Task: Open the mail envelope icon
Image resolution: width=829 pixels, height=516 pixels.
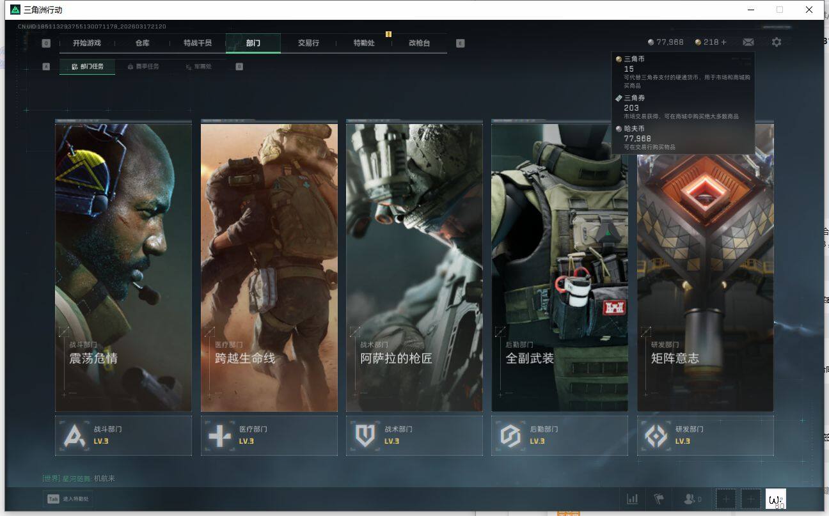Action: coord(748,42)
